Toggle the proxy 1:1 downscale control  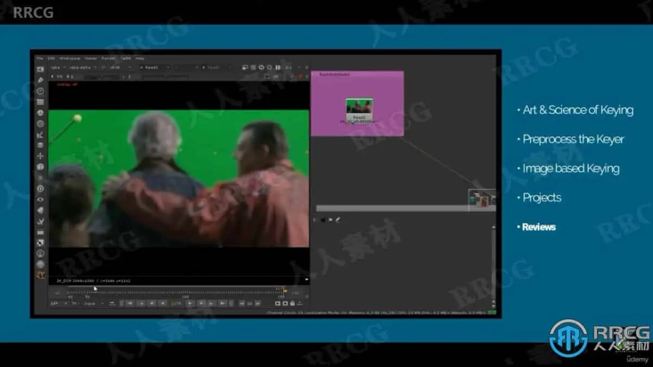click(289, 67)
